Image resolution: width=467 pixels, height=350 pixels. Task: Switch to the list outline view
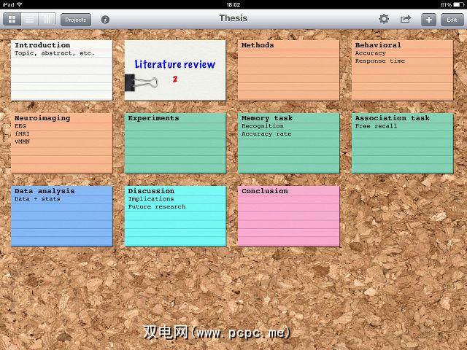tap(29, 20)
